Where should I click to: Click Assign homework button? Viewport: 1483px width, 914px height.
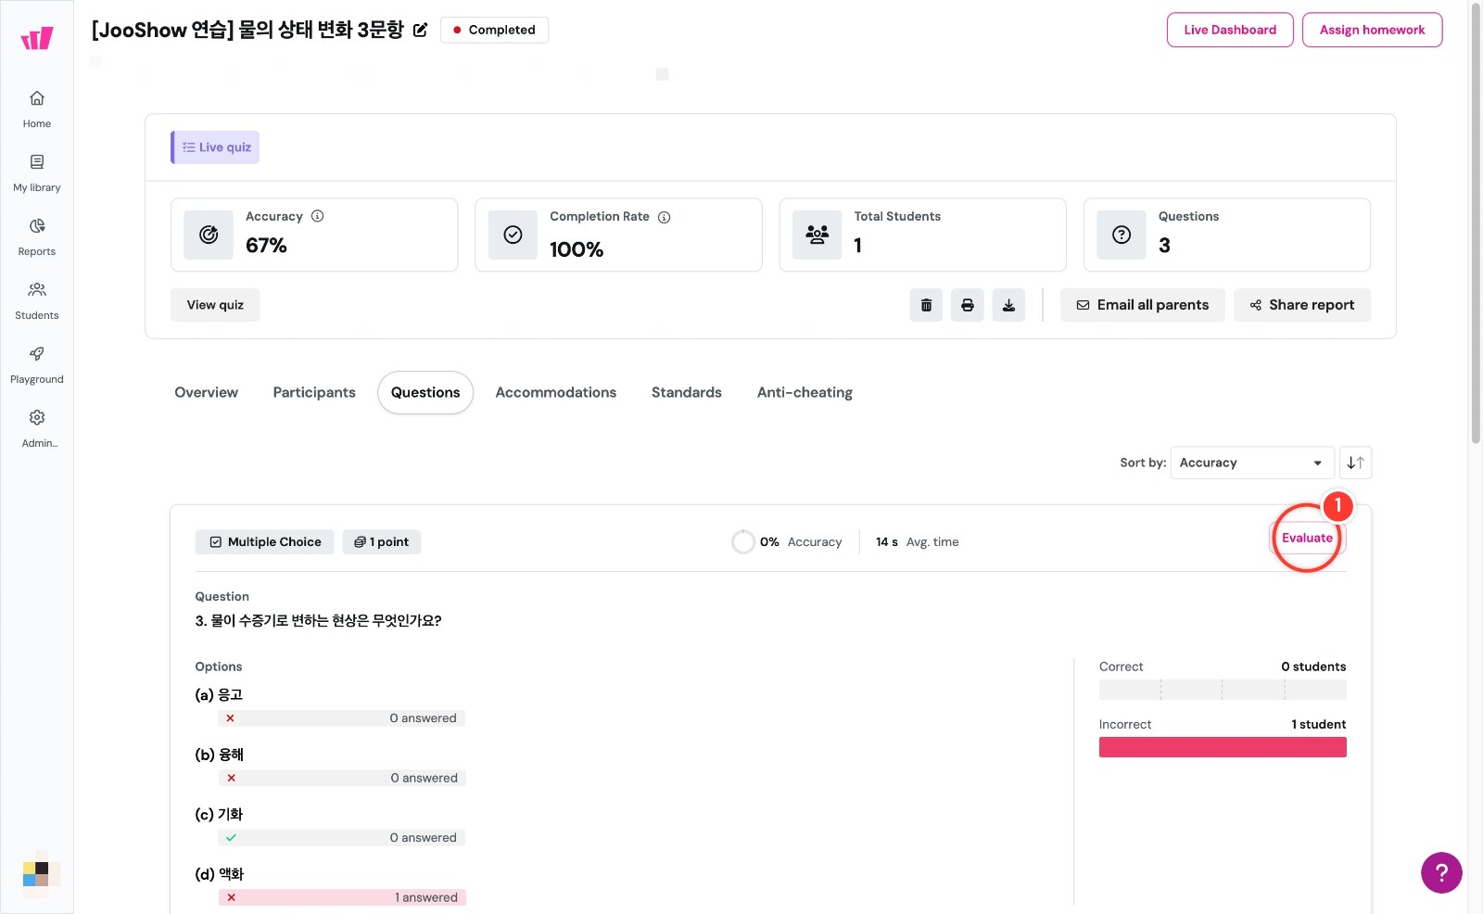tap(1372, 30)
